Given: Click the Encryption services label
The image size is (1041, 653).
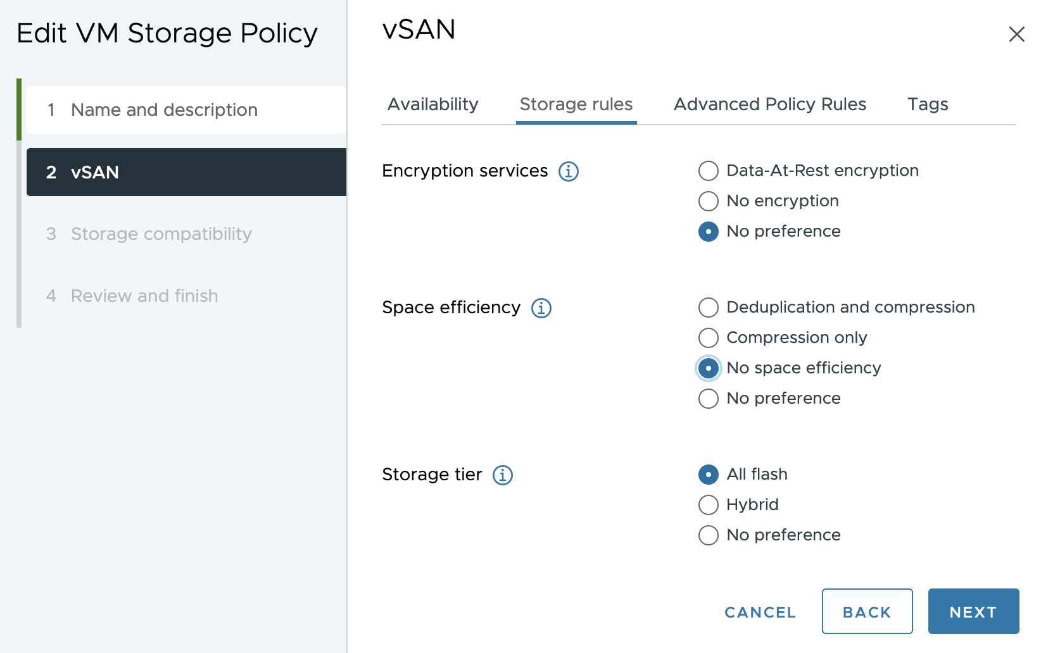Looking at the screenshot, I should point(465,171).
